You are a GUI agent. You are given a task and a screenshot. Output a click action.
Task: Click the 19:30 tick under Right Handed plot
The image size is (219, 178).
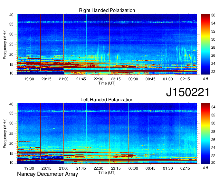(x=29, y=79)
